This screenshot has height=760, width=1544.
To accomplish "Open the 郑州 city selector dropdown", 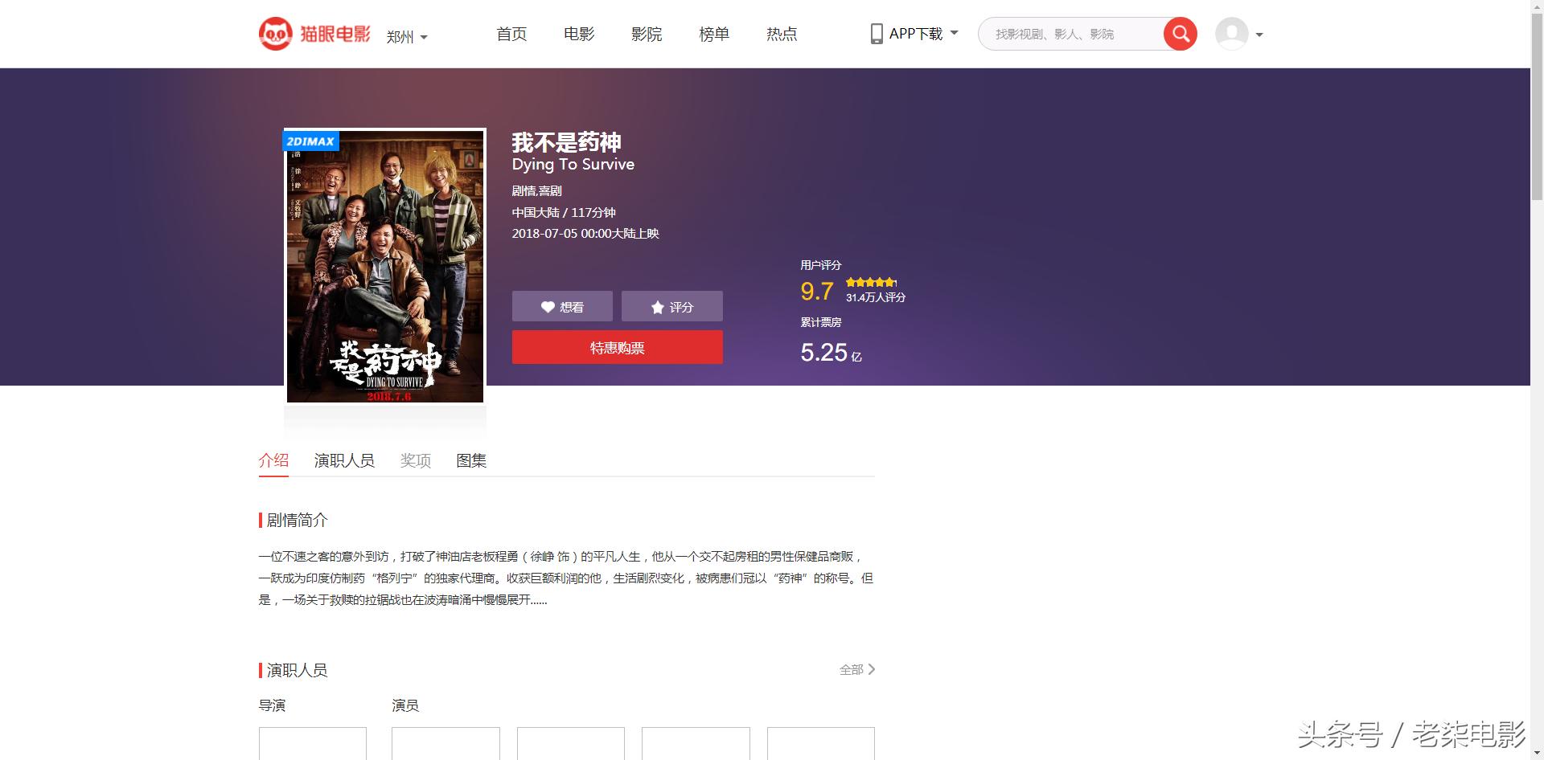I will tap(406, 37).
